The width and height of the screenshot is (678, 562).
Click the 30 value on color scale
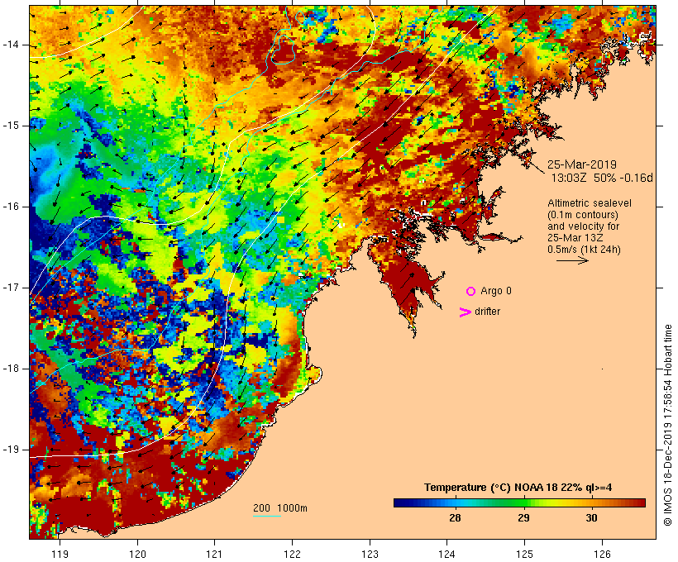pos(591,518)
